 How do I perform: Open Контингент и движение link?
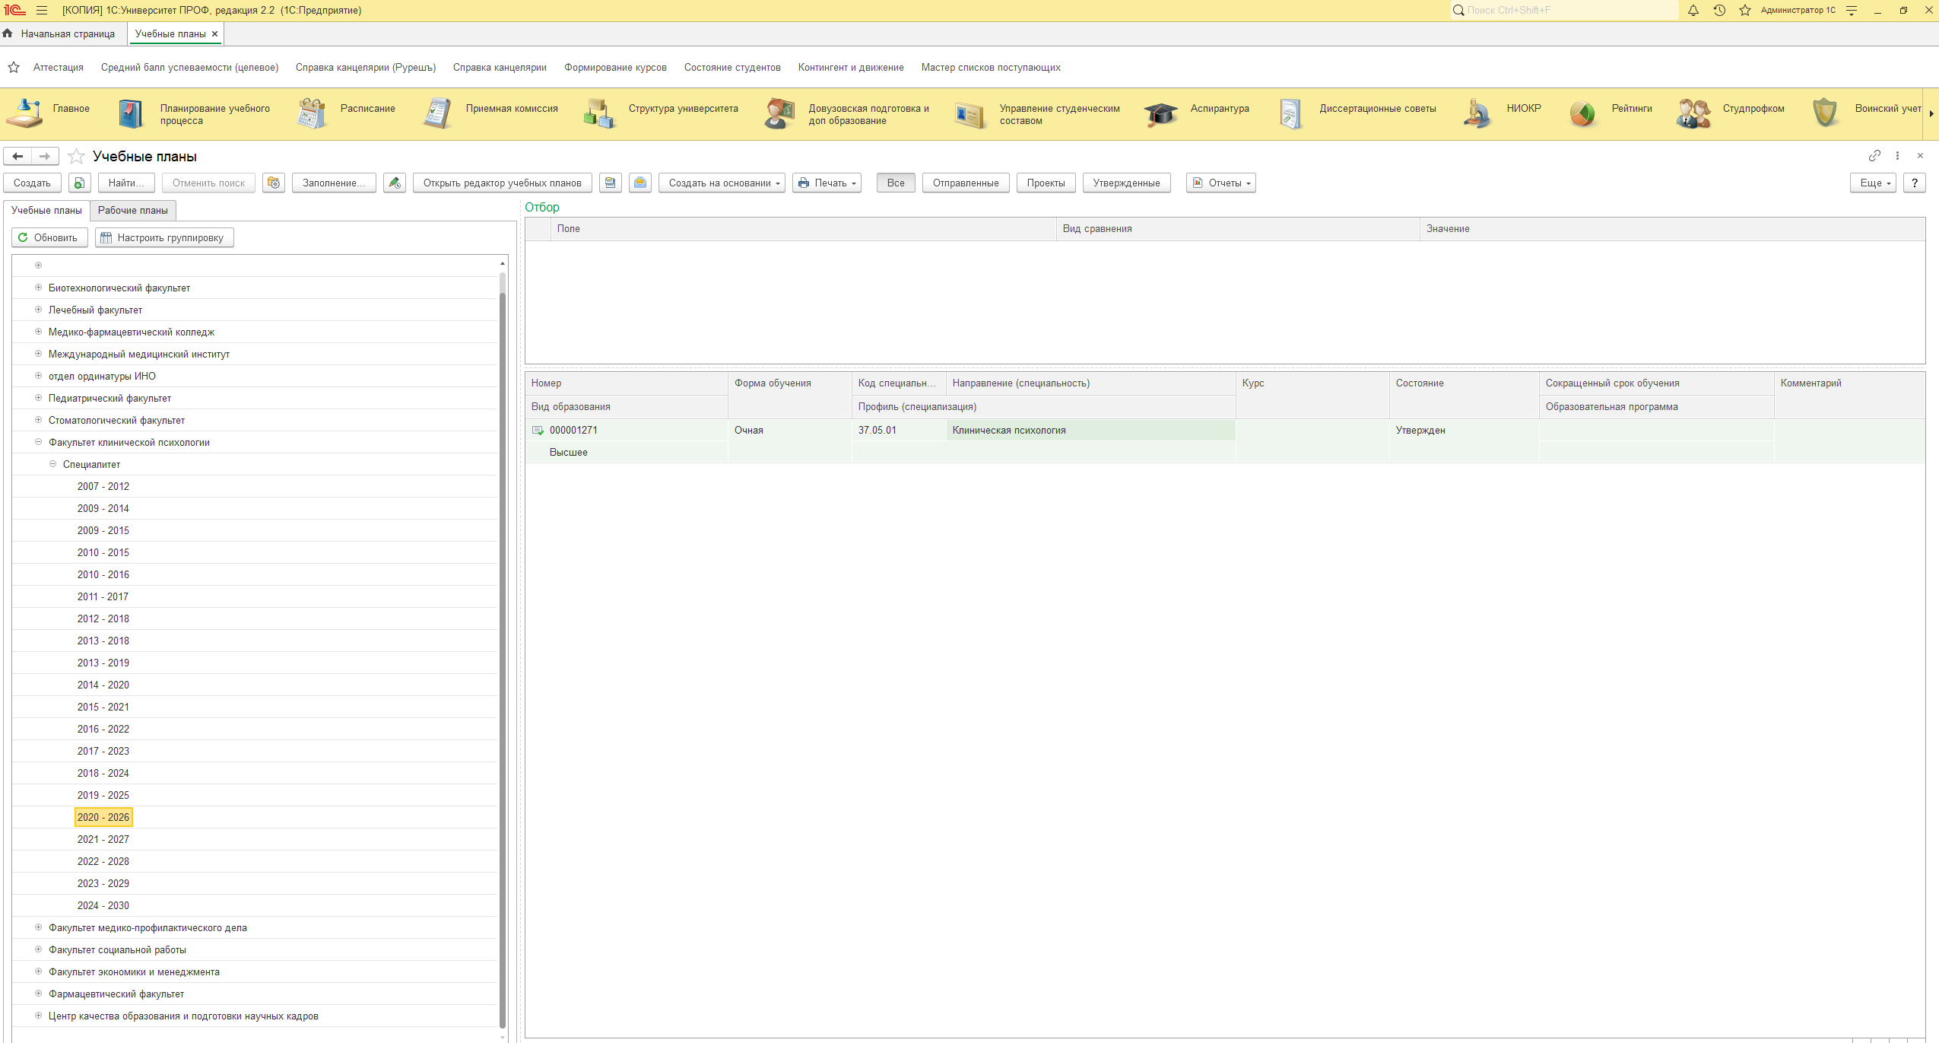851,67
